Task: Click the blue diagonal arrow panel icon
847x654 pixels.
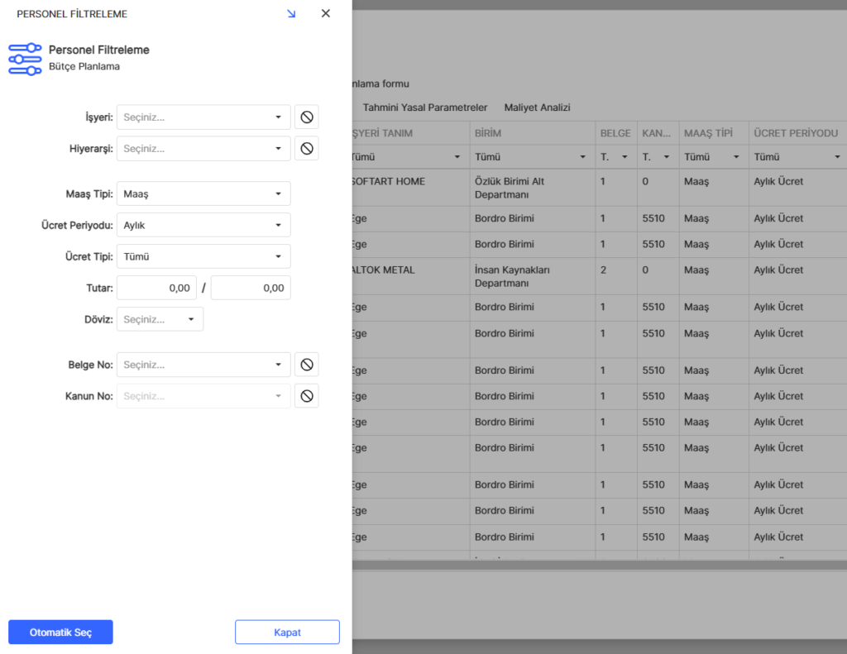Action: [291, 14]
